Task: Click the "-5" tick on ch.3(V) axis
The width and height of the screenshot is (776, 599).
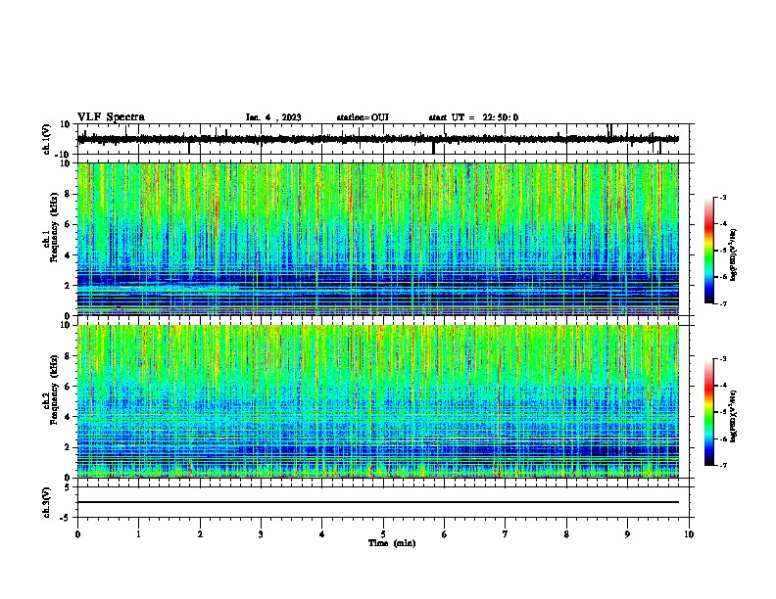Action: (66, 518)
